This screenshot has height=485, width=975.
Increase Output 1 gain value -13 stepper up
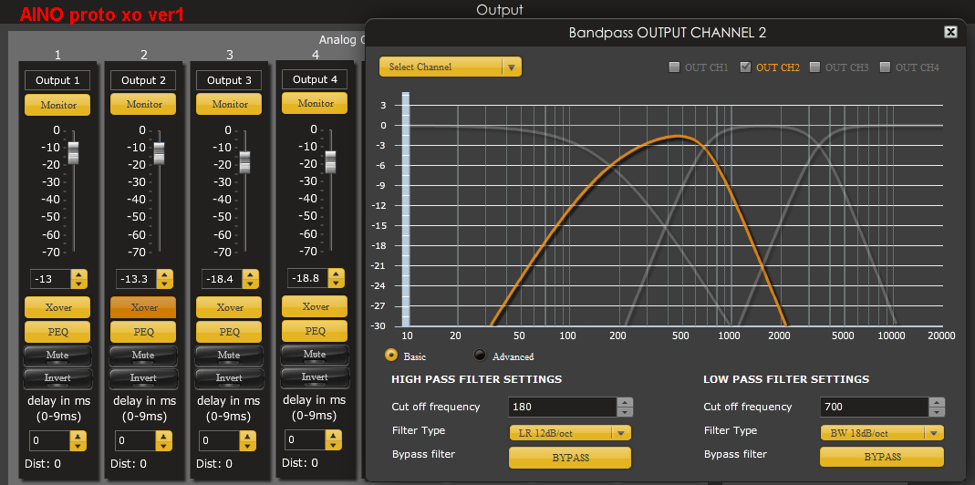pos(78,274)
